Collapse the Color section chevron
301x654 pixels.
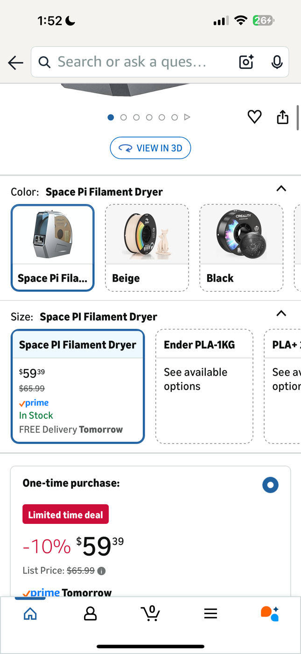(x=281, y=189)
